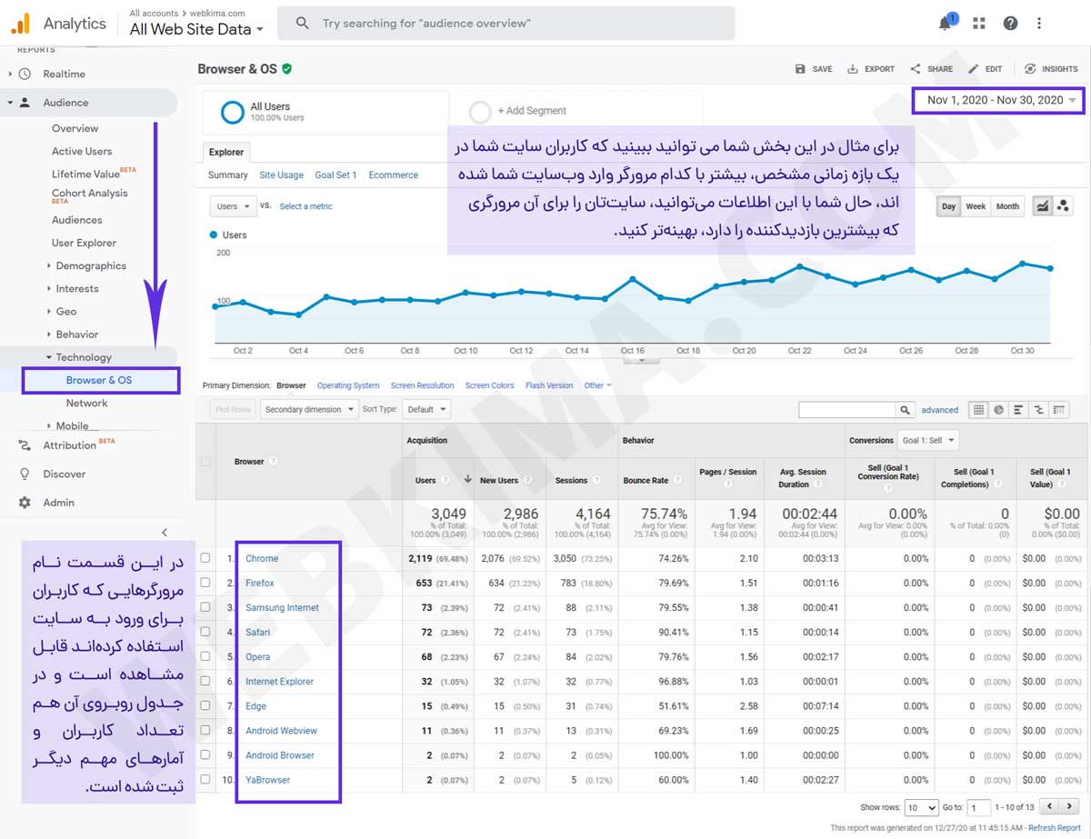Image resolution: width=1091 pixels, height=839 pixels.
Task: Click the SHARE icon button
Action: click(931, 69)
